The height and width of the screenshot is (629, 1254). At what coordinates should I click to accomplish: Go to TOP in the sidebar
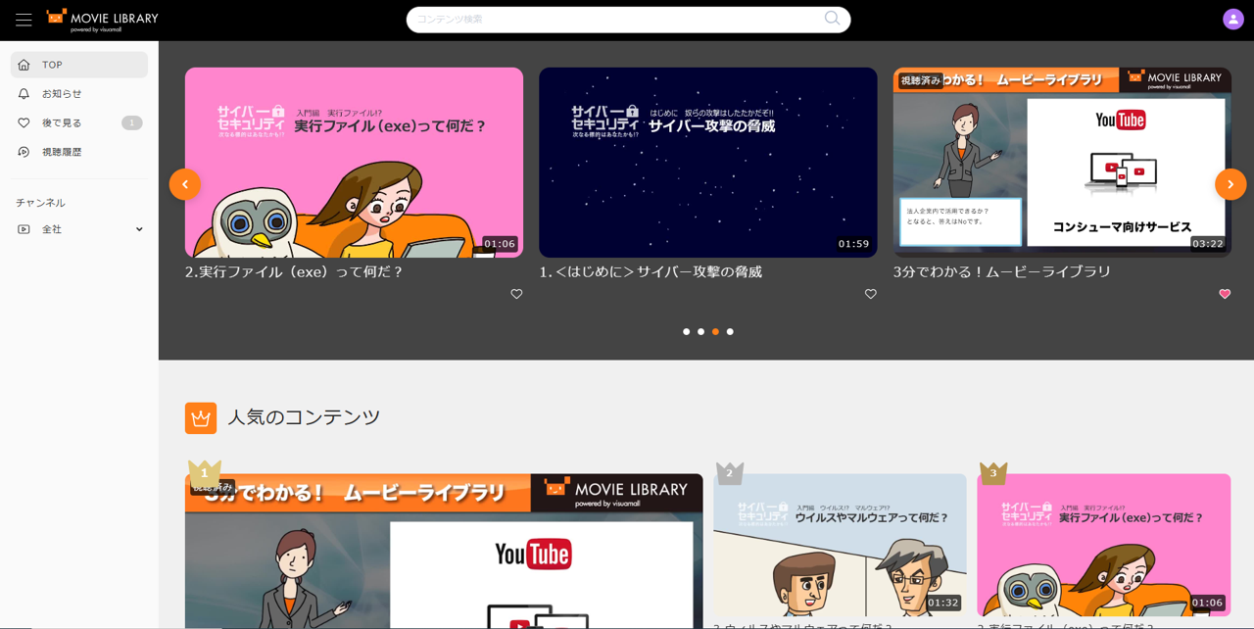[79, 65]
